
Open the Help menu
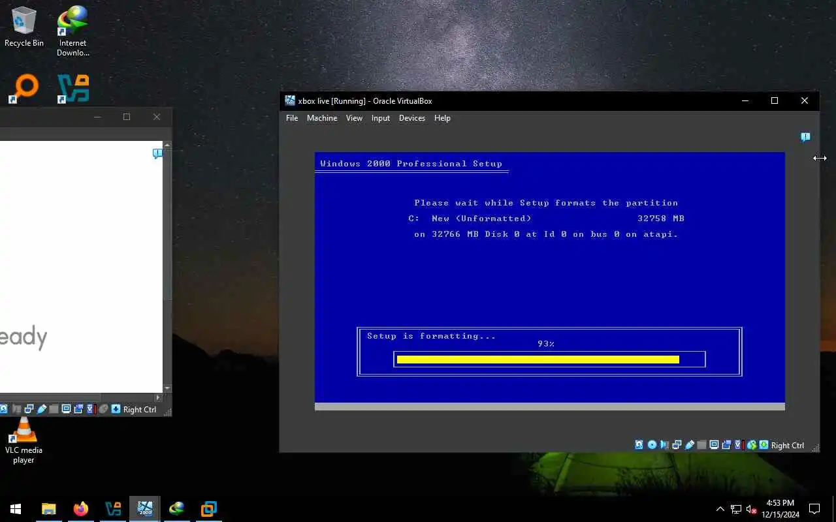pyautogui.click(x=442, y=118)
